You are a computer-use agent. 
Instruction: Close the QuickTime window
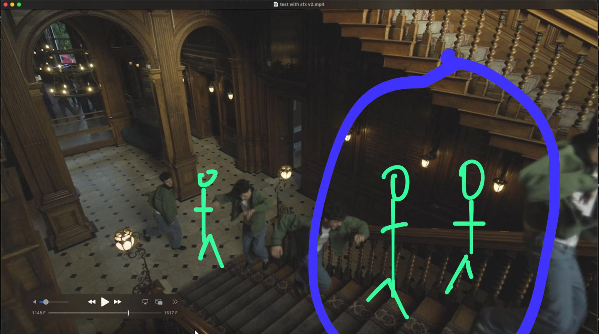point(5,4)
